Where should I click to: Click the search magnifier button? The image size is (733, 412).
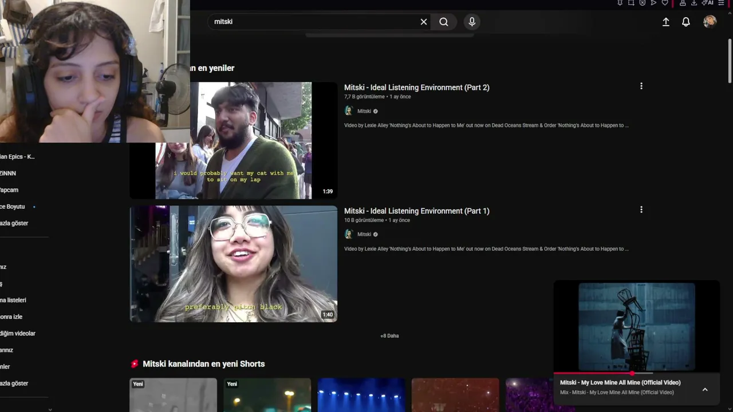444,22
